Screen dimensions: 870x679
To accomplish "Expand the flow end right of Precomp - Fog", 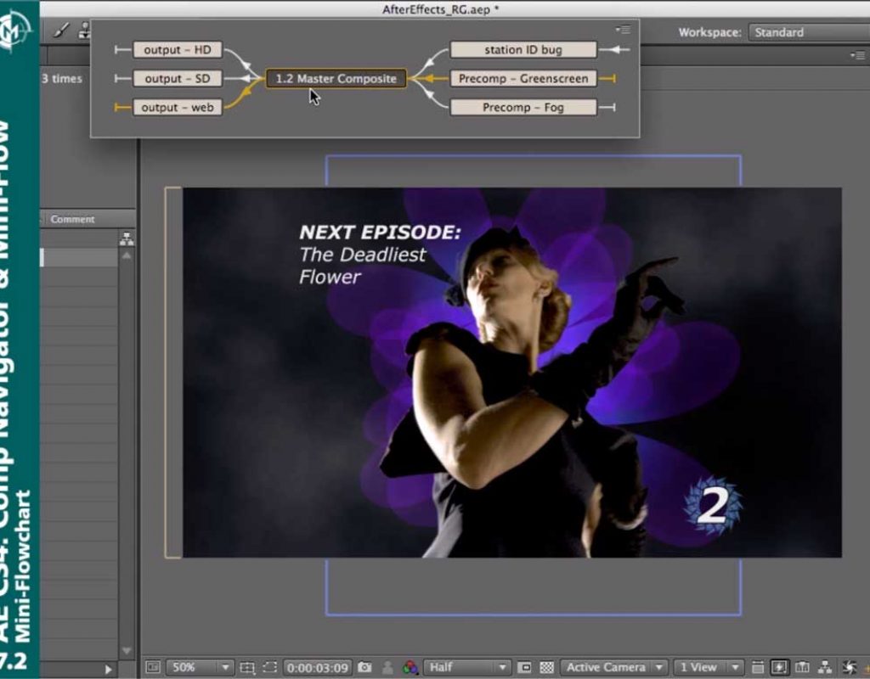I will point(607,108).
